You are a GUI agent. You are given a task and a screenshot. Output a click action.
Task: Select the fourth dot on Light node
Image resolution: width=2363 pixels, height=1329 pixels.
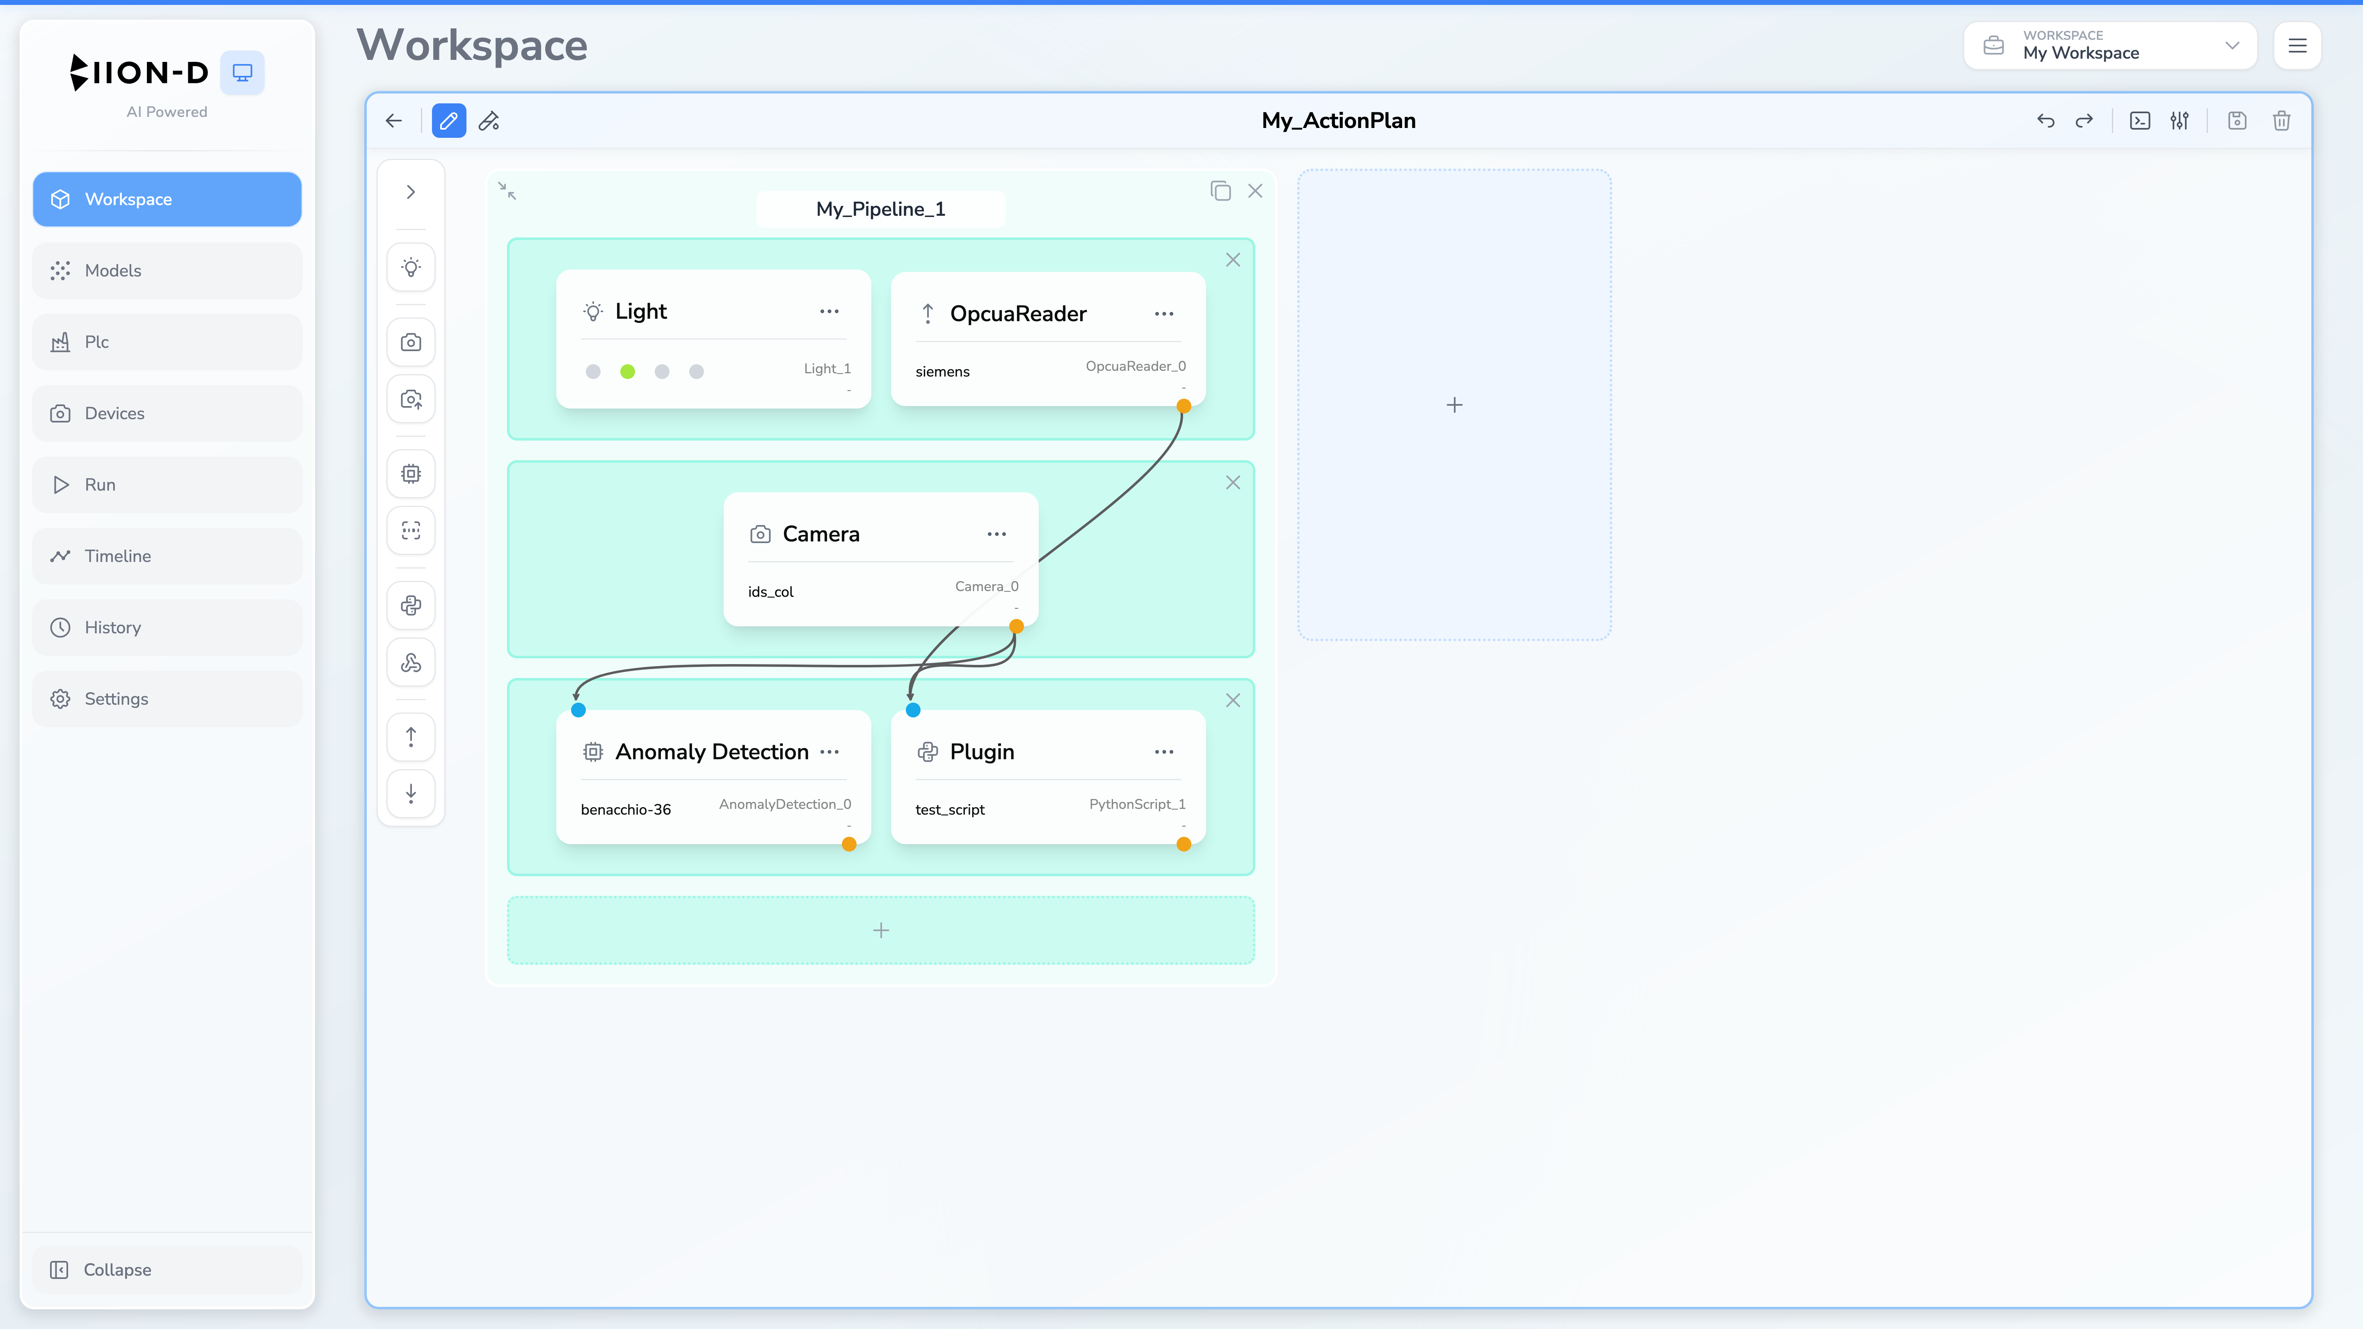click(696, 372)
